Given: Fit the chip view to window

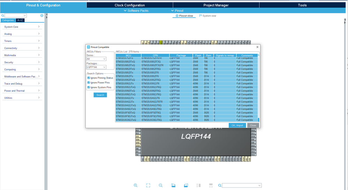Looking at the screenshot, I should (x=148, y=185).
